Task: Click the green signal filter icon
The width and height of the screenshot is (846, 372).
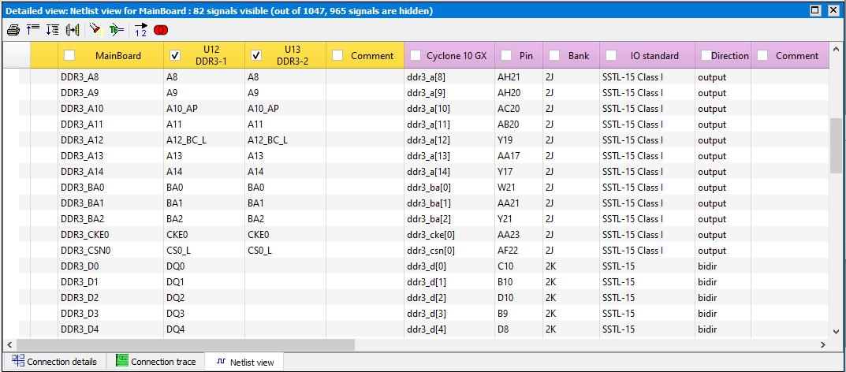Action: 117,30
